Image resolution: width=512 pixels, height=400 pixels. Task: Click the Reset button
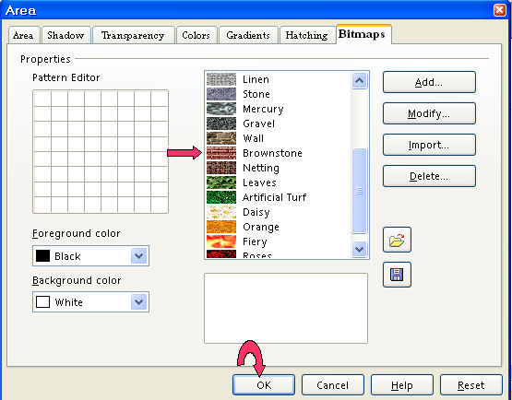click(x=471, y=385)
